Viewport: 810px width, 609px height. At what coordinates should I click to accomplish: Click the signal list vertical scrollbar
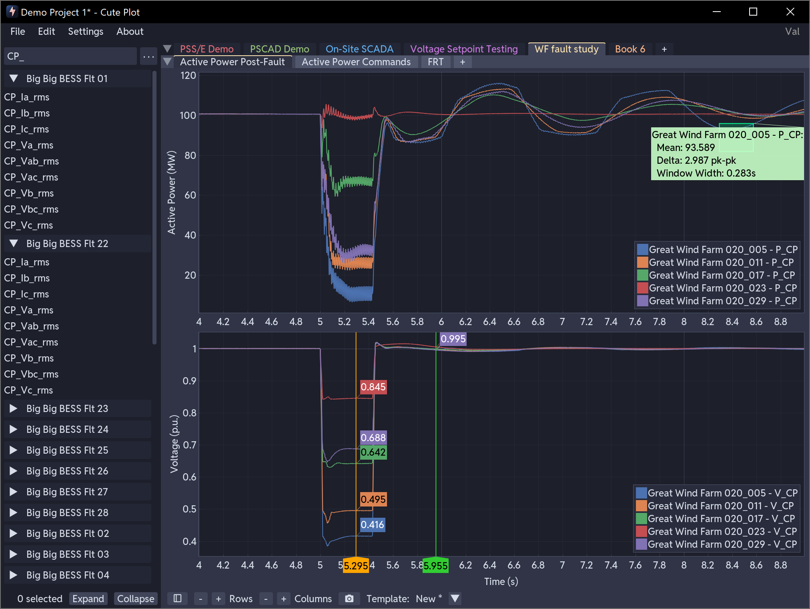point(154,208)
